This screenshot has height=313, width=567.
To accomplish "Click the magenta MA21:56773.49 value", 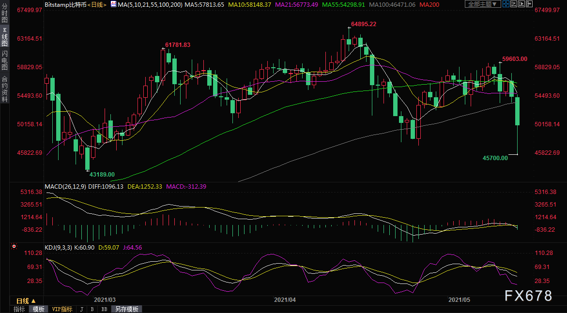I will (296, 5).
